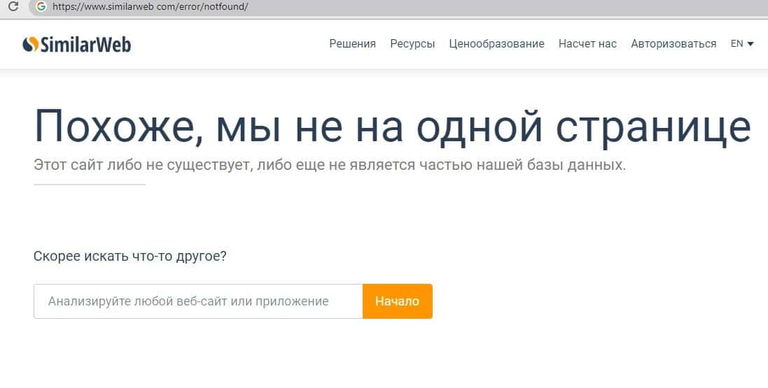Viewport: 768px width, 388px height.
Task: Click the orange SimilarWeb logo swirl icon
Action: tap(29, 44)
